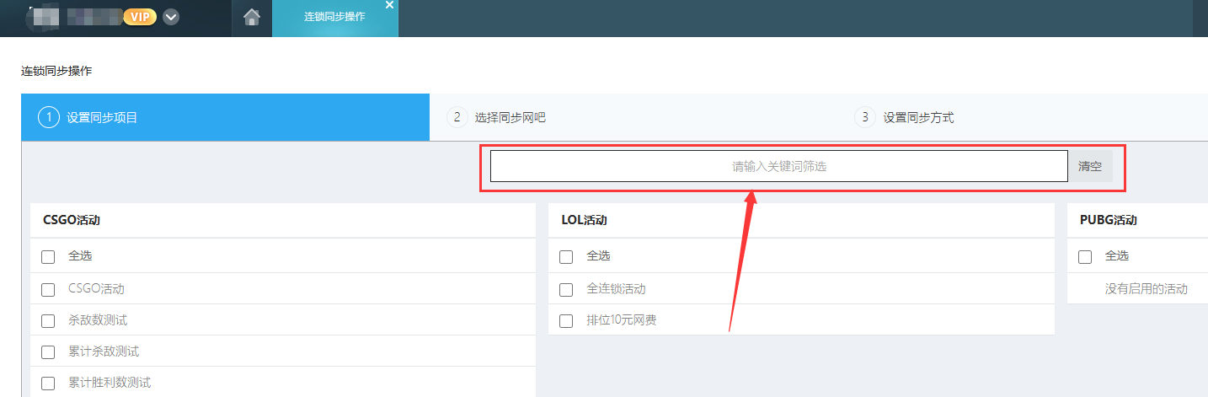Screen dimensions: 1208x397
Task: Check the 累计胜利数测试 checkbox
Action: pos(48,384)
